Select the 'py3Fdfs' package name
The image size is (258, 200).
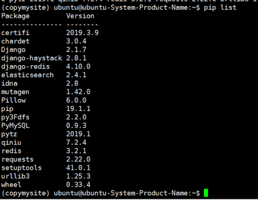15,118
